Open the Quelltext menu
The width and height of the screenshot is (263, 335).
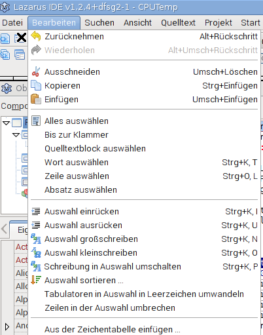(178, 23)
